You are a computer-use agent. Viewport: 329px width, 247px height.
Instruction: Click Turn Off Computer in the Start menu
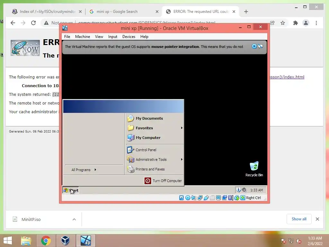(163, 181)
